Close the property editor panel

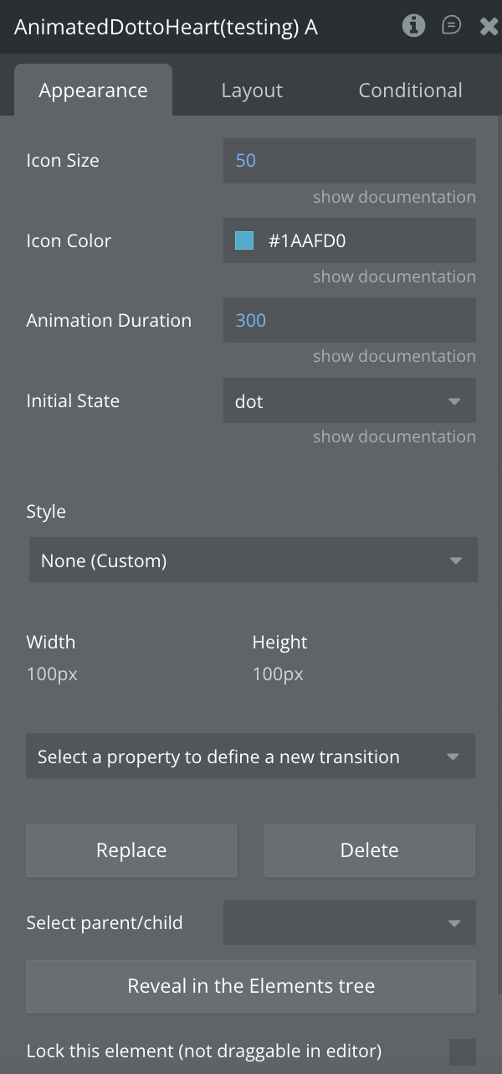coord(489,27)
